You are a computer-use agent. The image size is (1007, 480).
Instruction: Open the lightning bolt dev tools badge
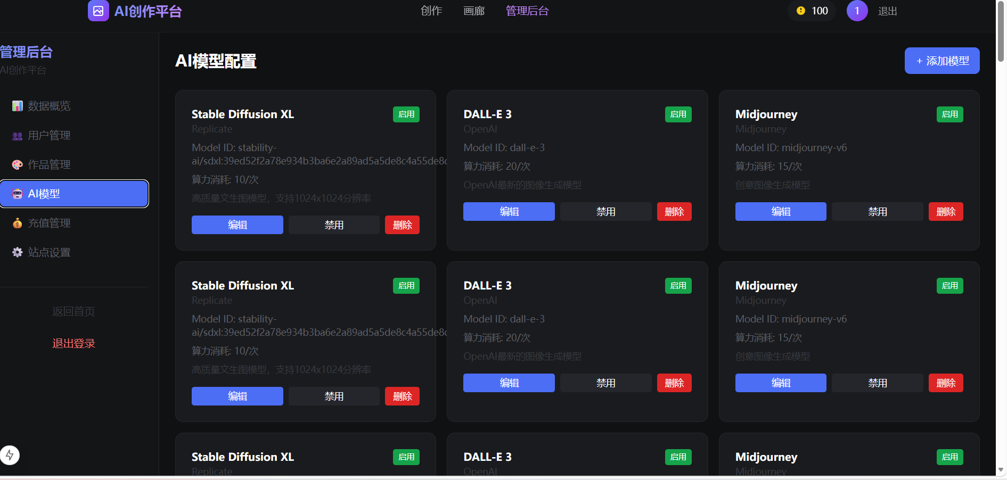(10, 455)
